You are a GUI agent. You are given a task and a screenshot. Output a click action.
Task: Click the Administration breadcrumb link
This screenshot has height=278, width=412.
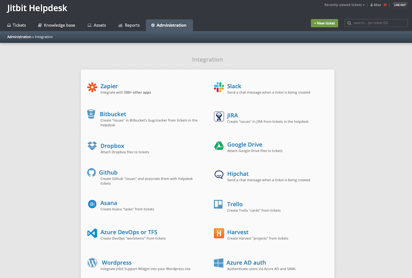(19, 37)
